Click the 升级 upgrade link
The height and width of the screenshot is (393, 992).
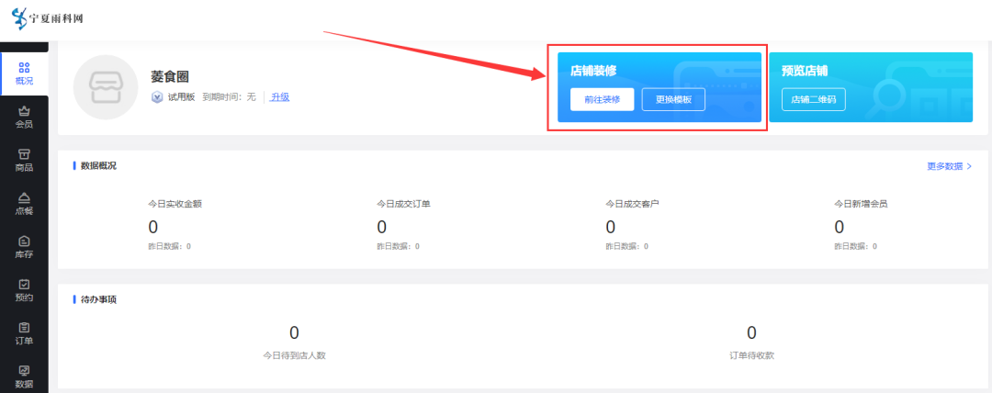point(280,97)
